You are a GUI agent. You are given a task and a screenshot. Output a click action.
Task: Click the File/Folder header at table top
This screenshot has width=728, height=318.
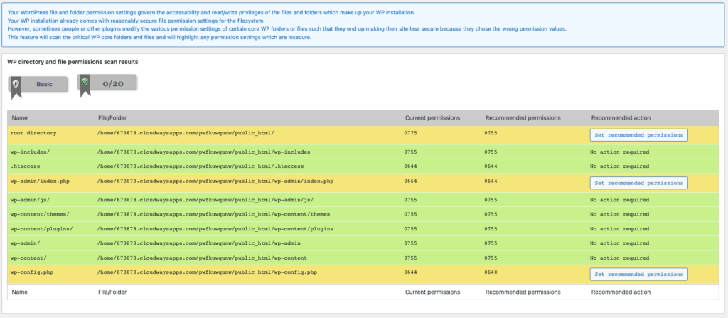pos(112,118)
